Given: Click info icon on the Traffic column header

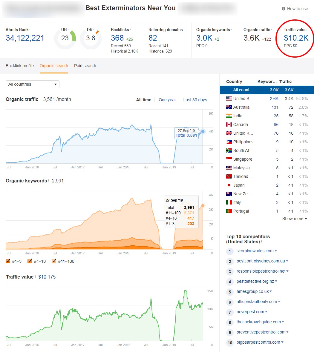Looking at the screenshot, I should tap(293, 80).
